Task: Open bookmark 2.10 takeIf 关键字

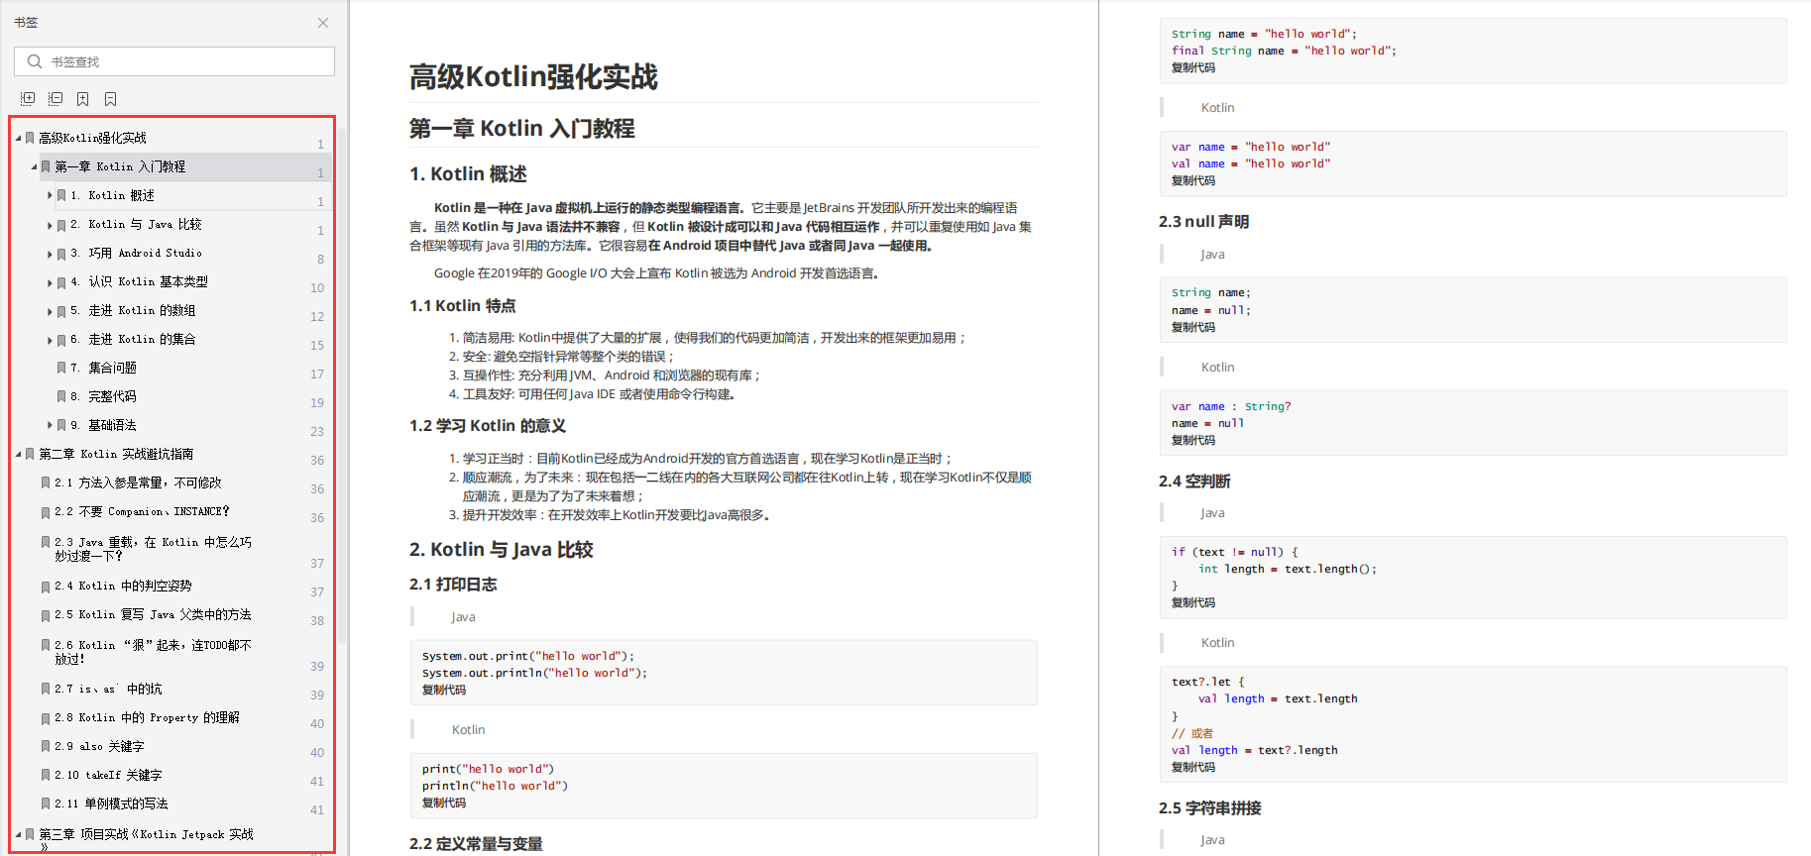Action: coord(108,775)
